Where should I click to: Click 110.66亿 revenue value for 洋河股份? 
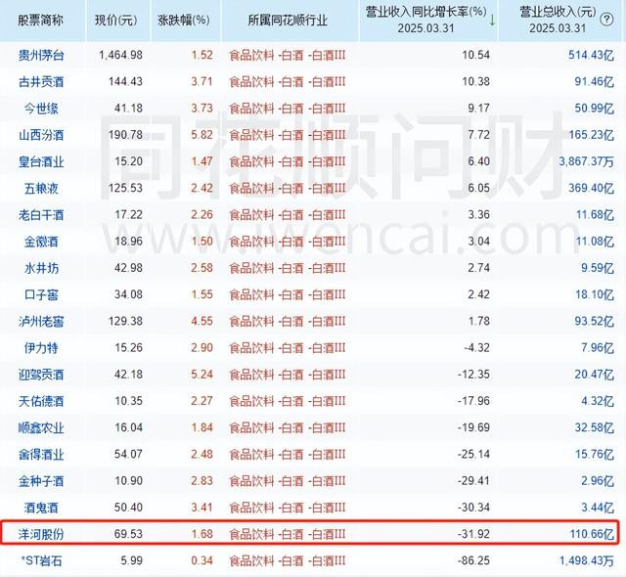coord(592,534)
